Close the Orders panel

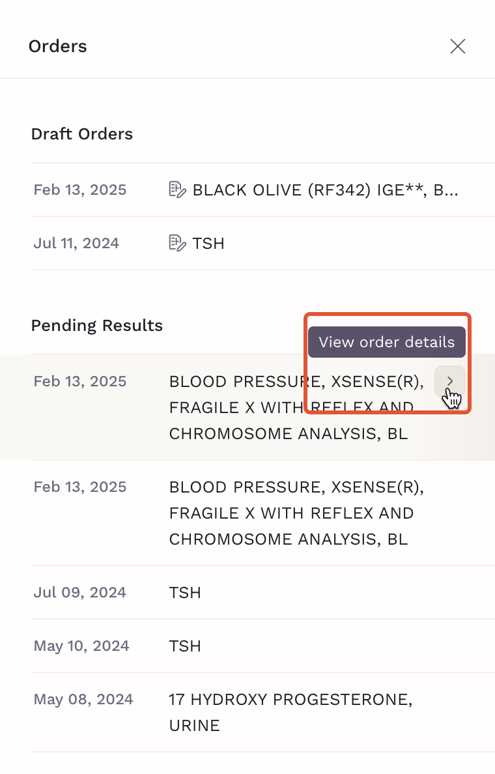457,46
